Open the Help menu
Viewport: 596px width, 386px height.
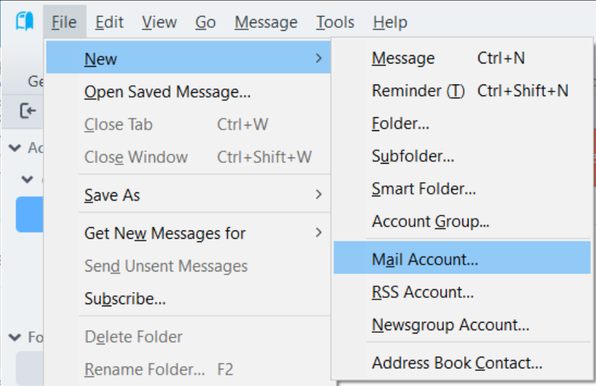(x=390, y=23)
